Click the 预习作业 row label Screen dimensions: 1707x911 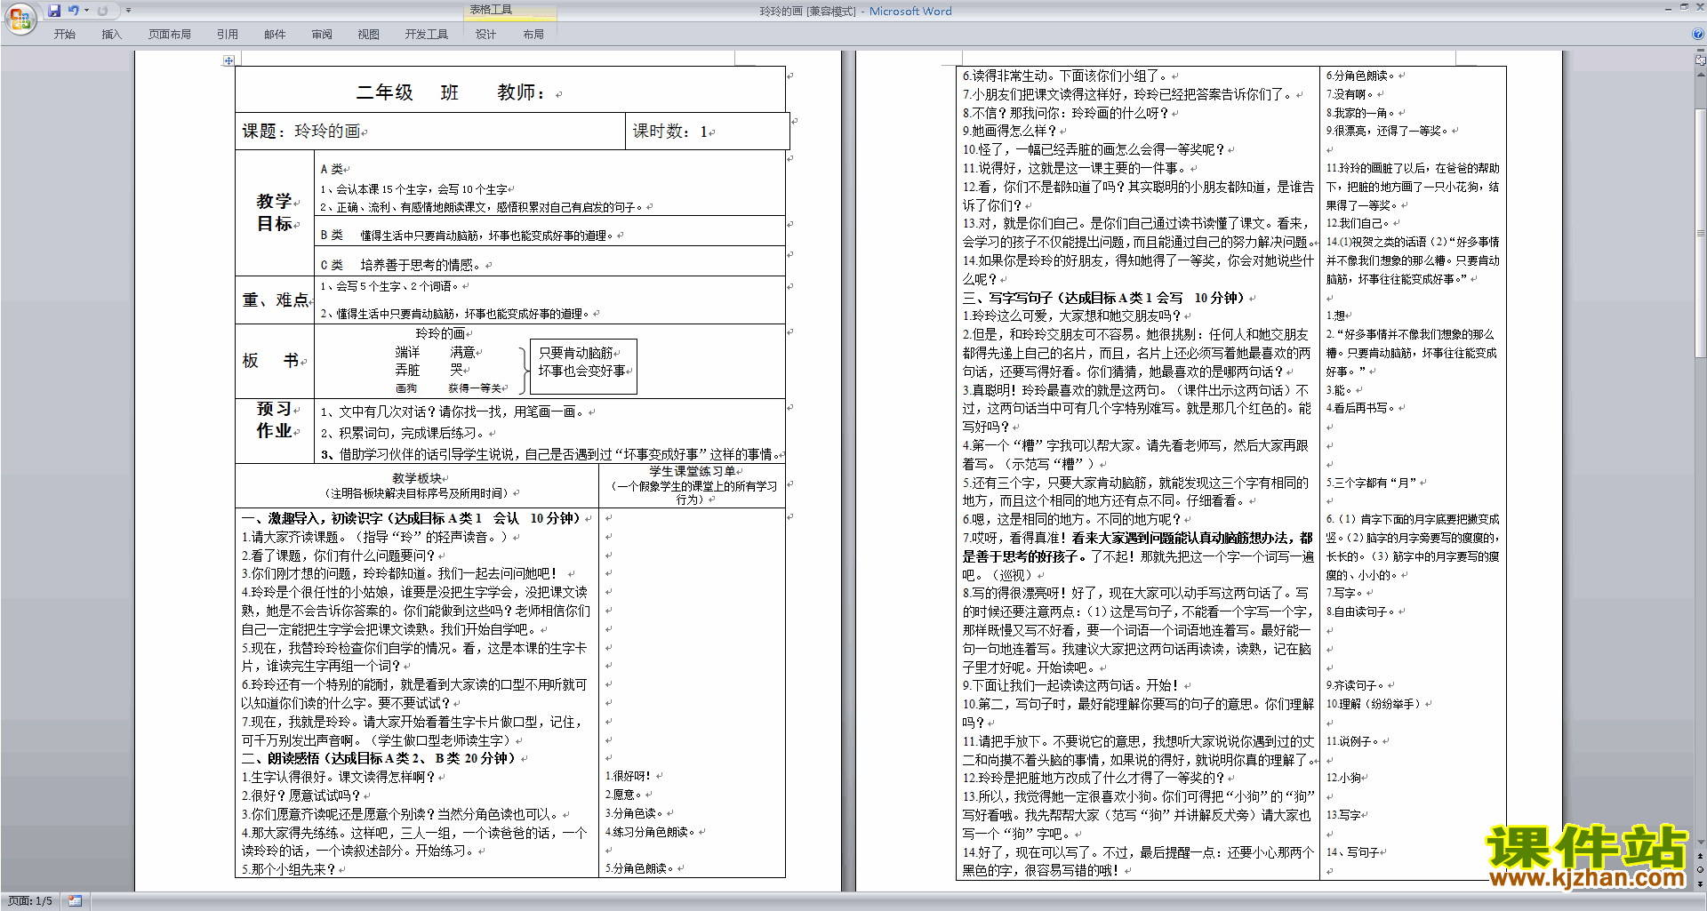[x=275, y=430]
